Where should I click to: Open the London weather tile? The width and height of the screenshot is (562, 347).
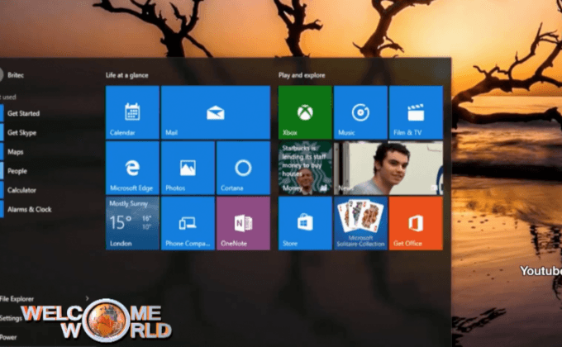click(x=132, y=223)
